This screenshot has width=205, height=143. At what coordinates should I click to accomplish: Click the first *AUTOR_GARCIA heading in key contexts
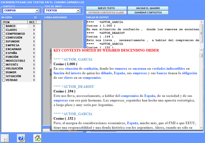point(73,59)
